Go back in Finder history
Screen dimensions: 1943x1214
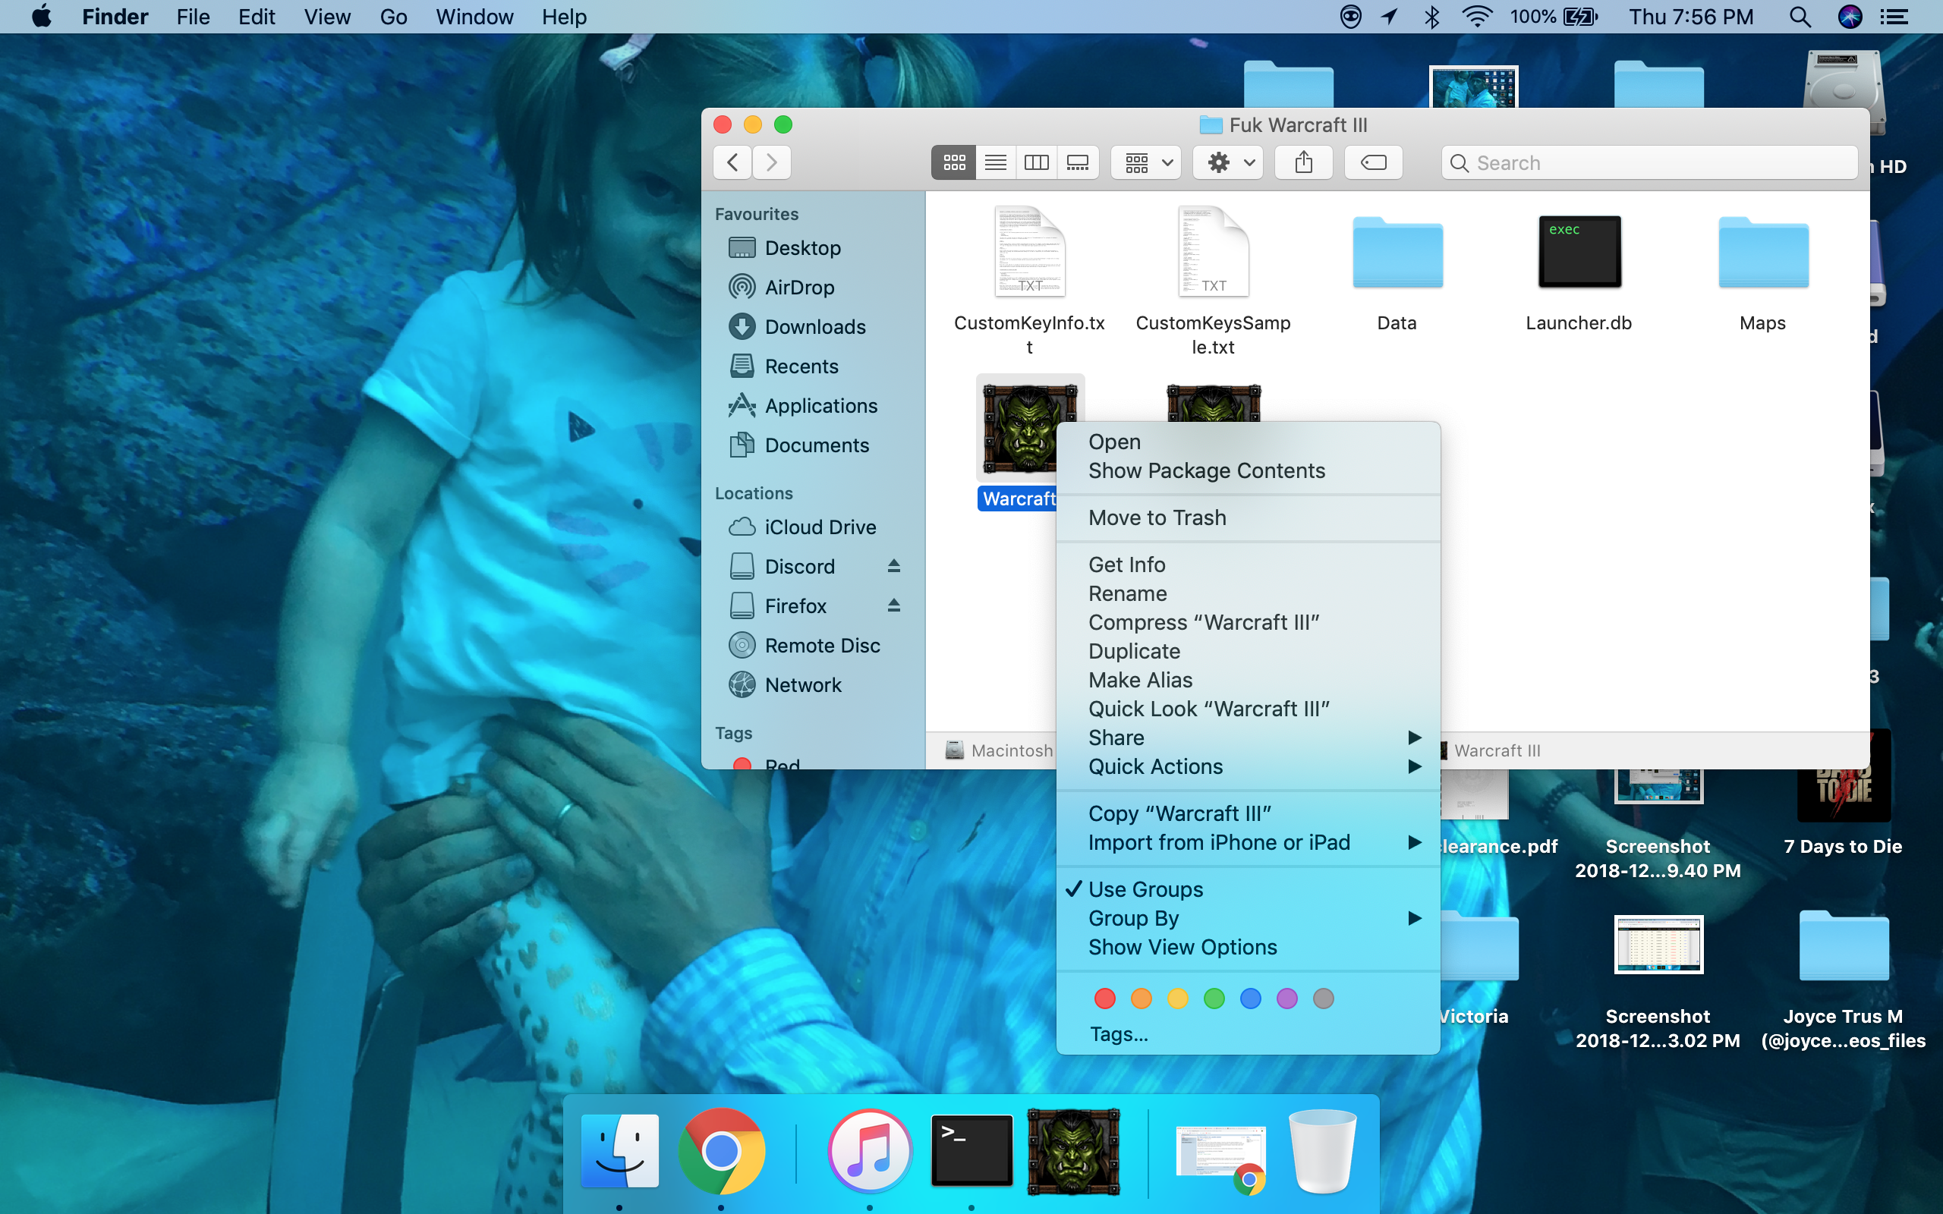click(x=733, y=163)
